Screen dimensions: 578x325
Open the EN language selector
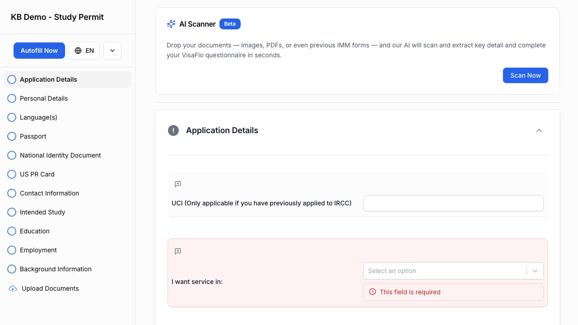[x=84, y=51]
